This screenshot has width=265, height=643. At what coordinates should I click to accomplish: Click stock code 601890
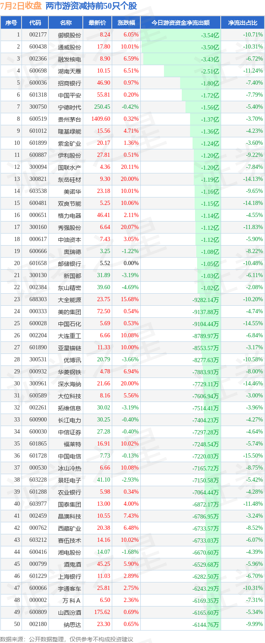38,348
